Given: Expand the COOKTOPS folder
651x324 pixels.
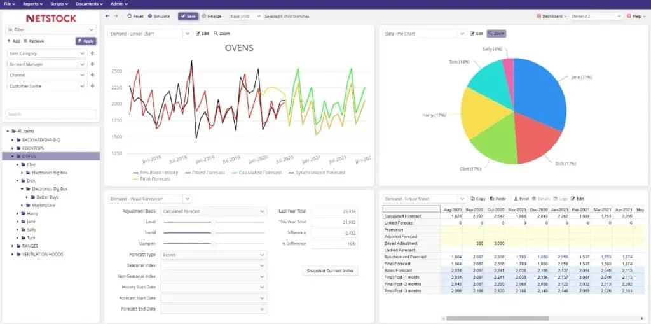Looking at the screenshot, I should pos(13,148).
